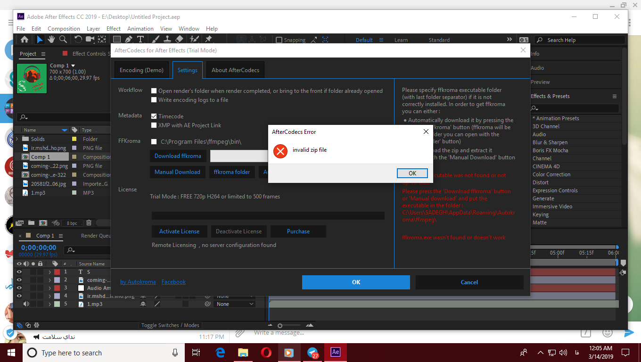Toggle the FFKroma path checkbox
Viewport: 641px width, 362px height.
click(x=154, y=141)
